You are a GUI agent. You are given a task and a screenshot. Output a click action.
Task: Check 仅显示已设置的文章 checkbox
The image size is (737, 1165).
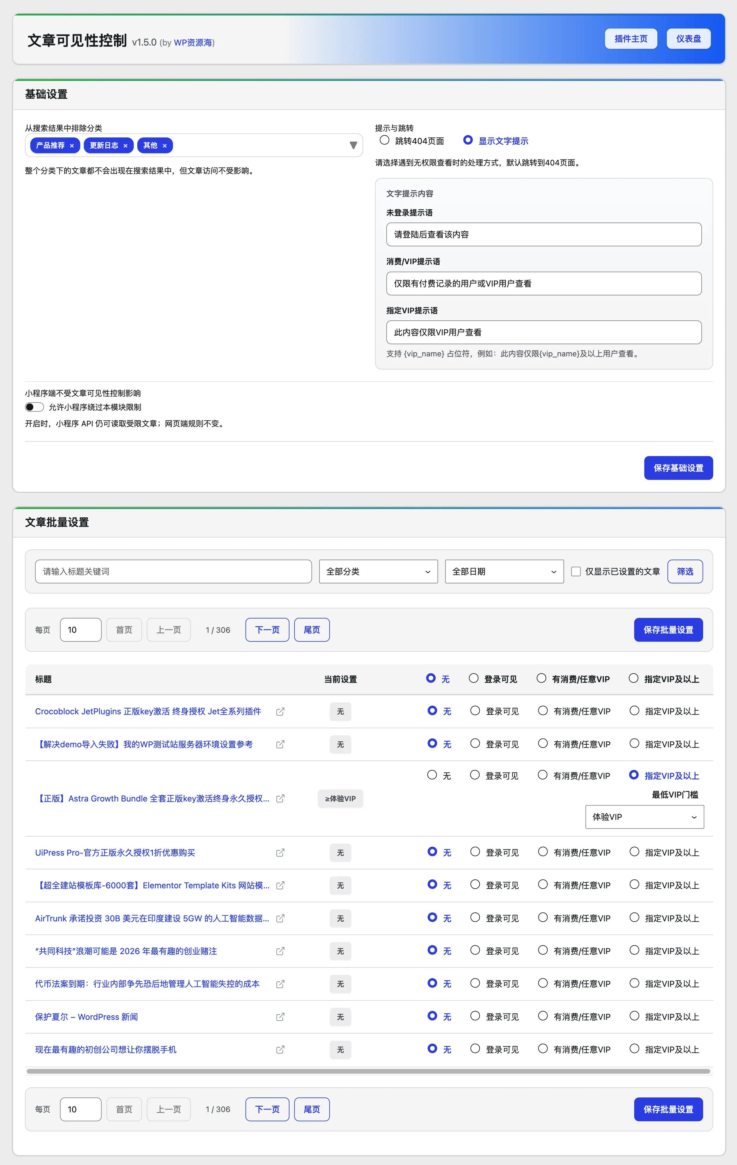click(576, 571)
